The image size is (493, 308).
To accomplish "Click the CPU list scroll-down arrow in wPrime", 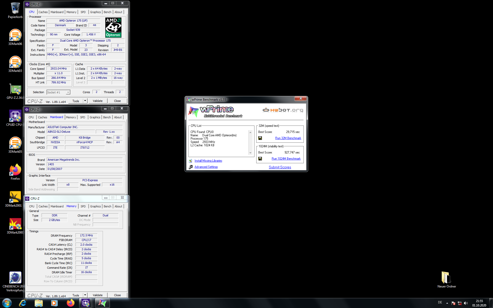I will [250, 153].
